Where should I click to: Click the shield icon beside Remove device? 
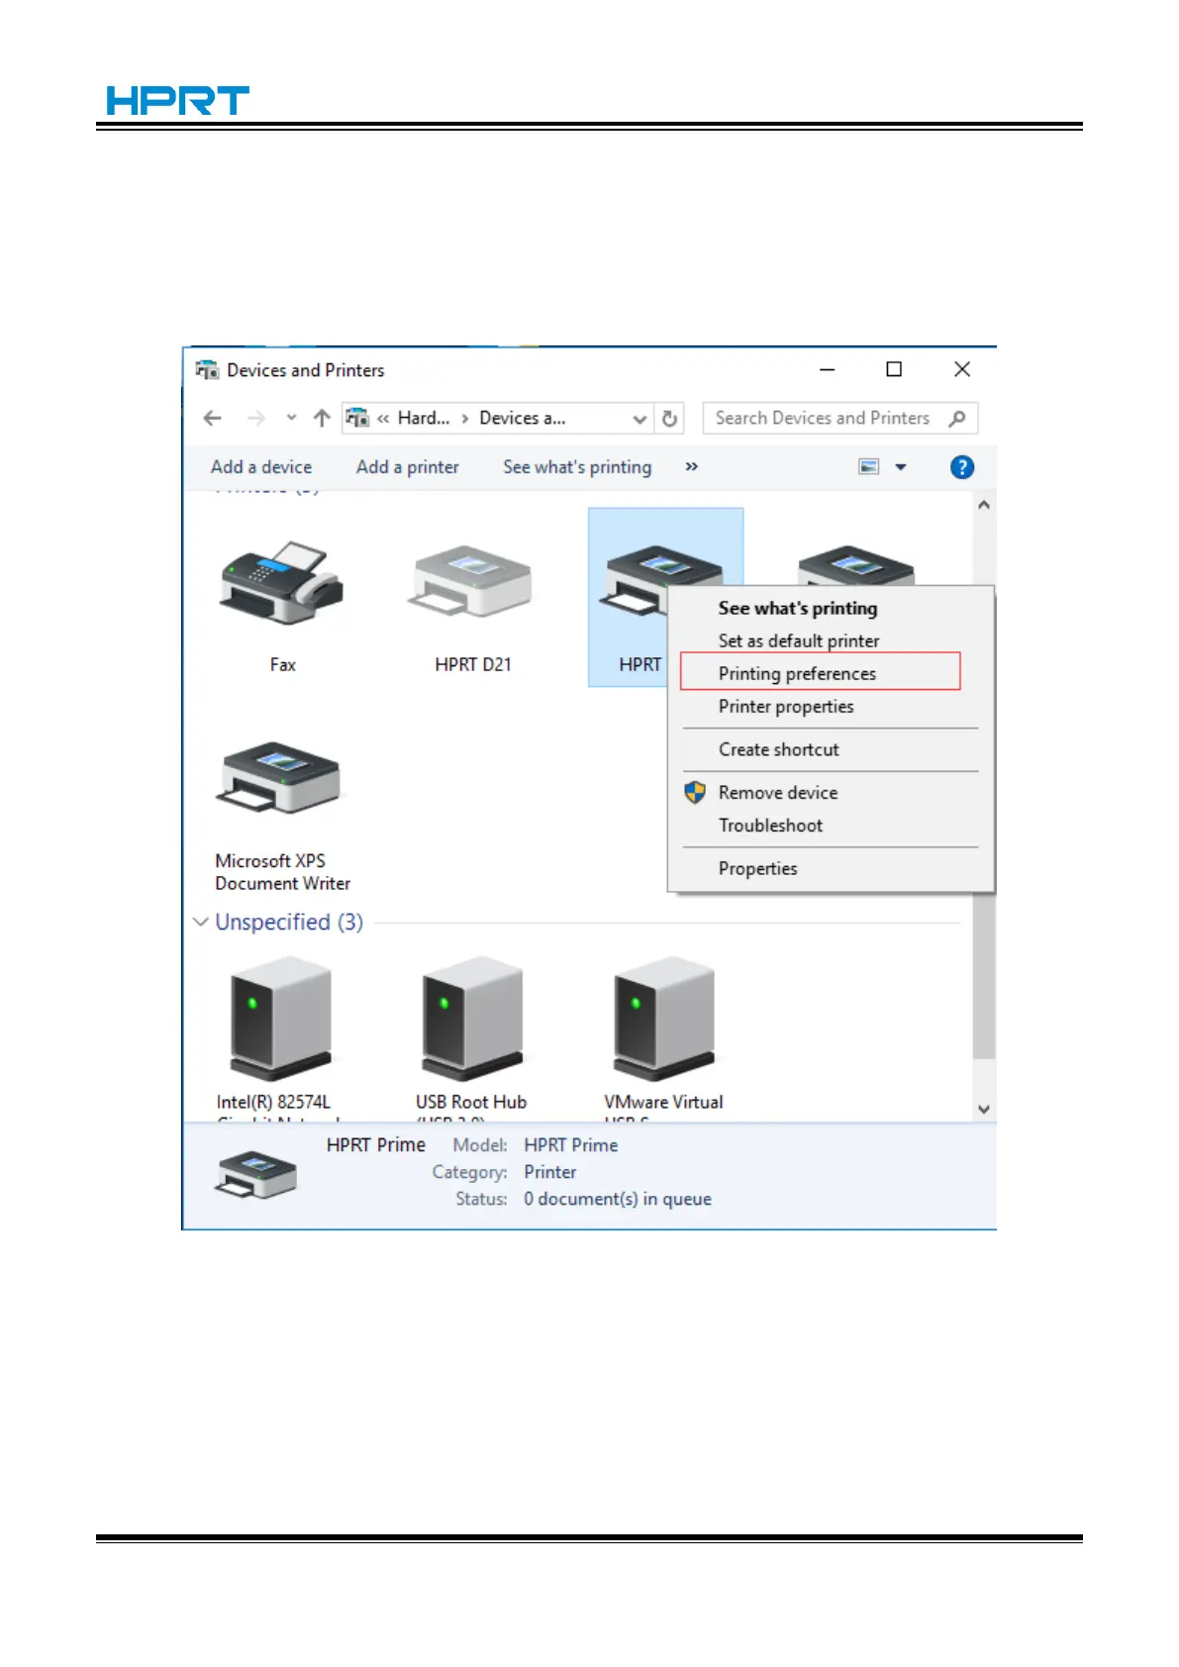(695, 793)
